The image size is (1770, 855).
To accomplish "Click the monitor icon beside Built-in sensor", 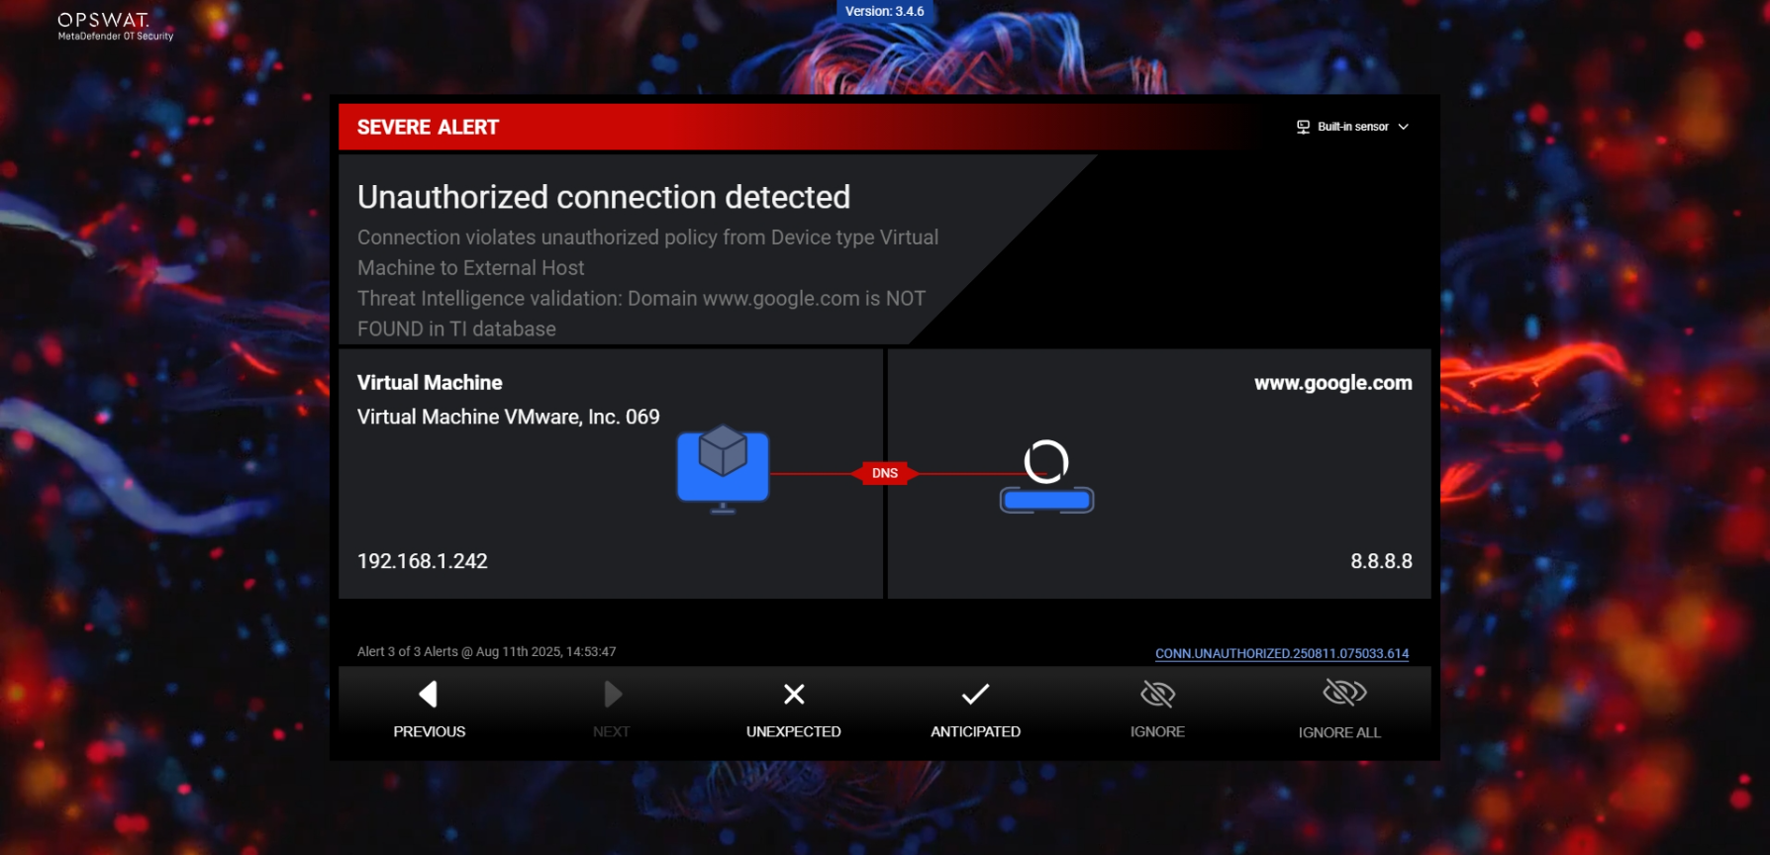I will tap(1303, 127).
